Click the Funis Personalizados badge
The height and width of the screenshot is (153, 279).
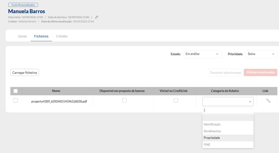23,5
